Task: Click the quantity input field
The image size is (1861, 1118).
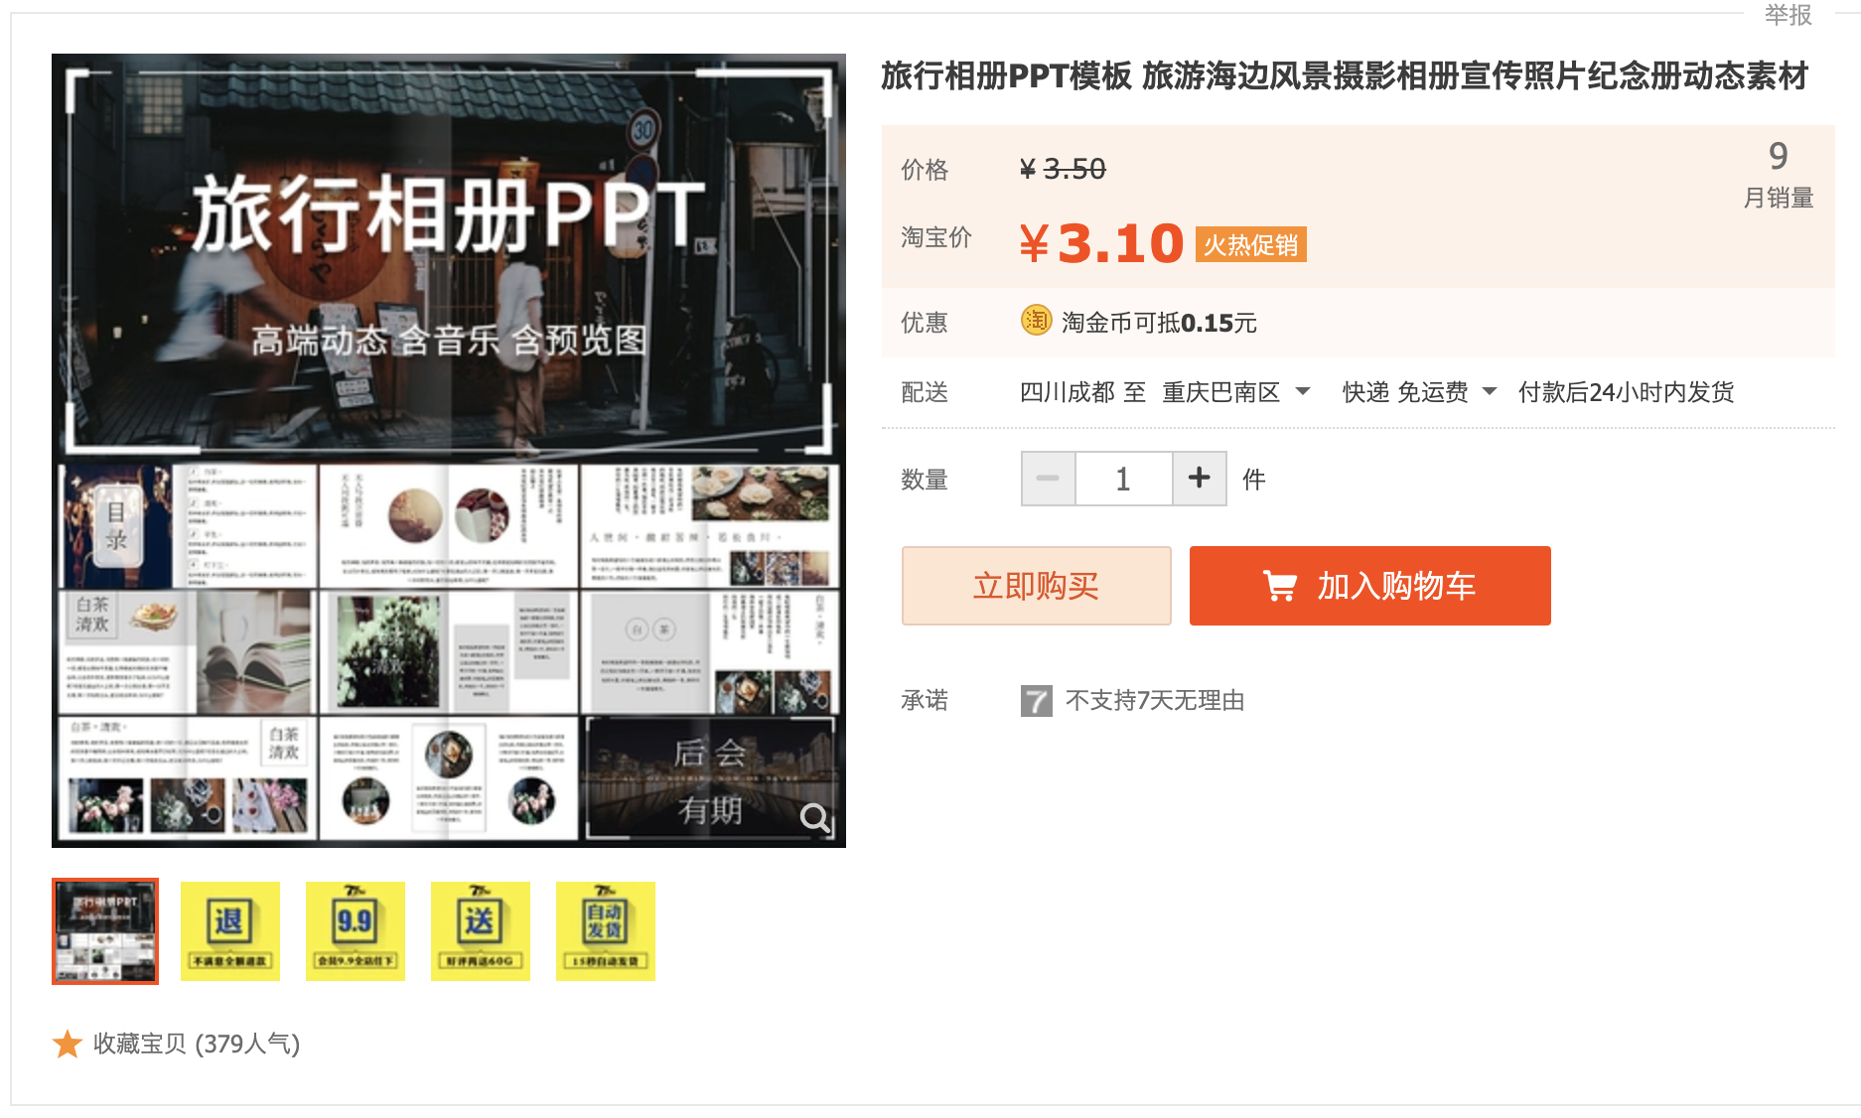Action: 1123,479
